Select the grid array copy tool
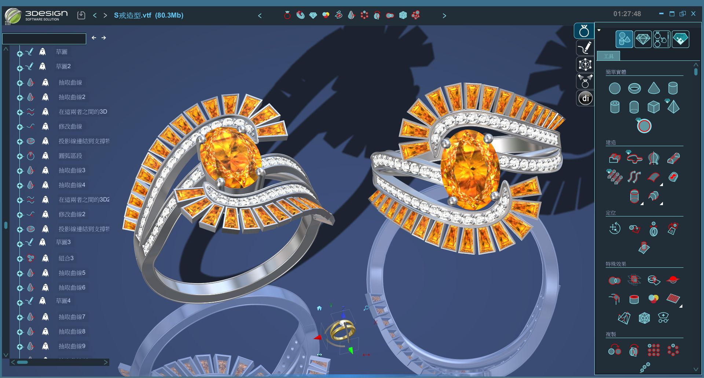Screen dimensions: 704x378 (654, 350)
